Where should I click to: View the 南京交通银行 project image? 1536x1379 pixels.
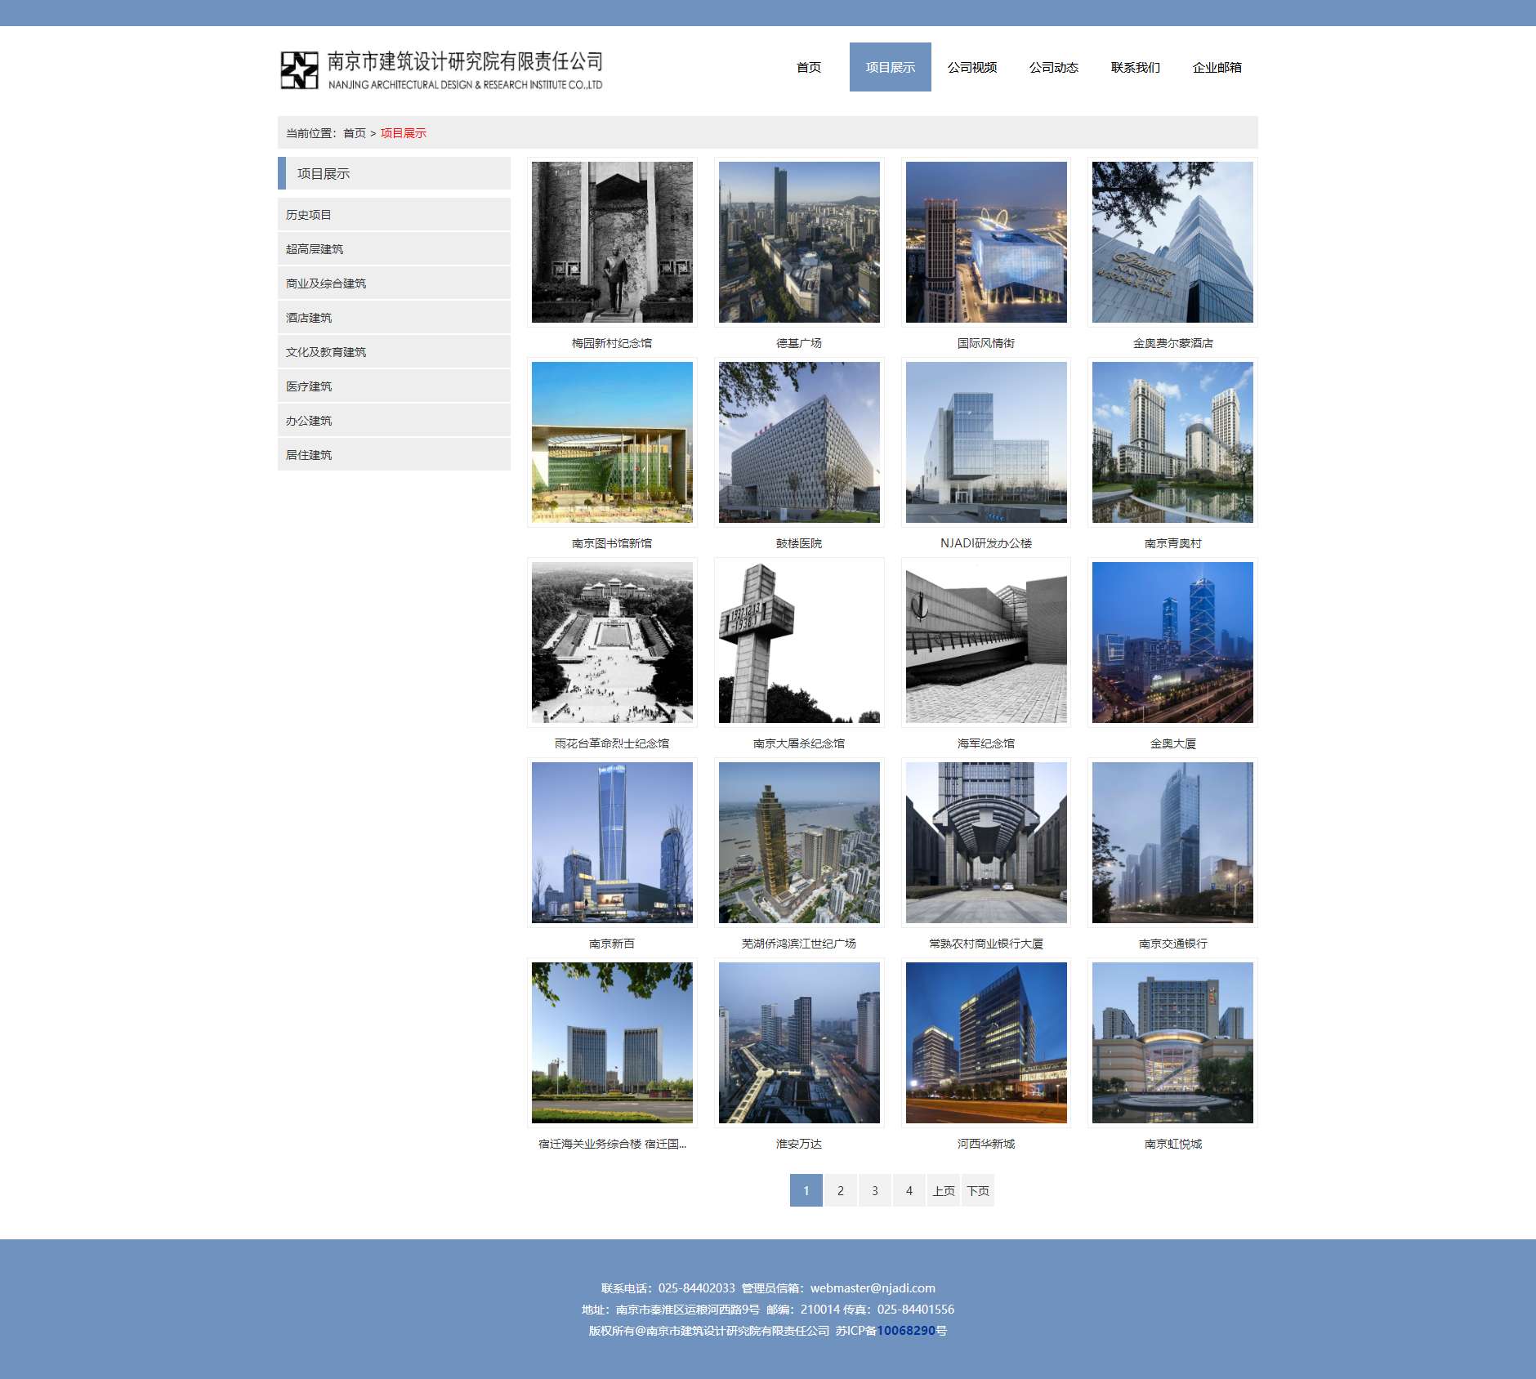(x=1172, y=842)
